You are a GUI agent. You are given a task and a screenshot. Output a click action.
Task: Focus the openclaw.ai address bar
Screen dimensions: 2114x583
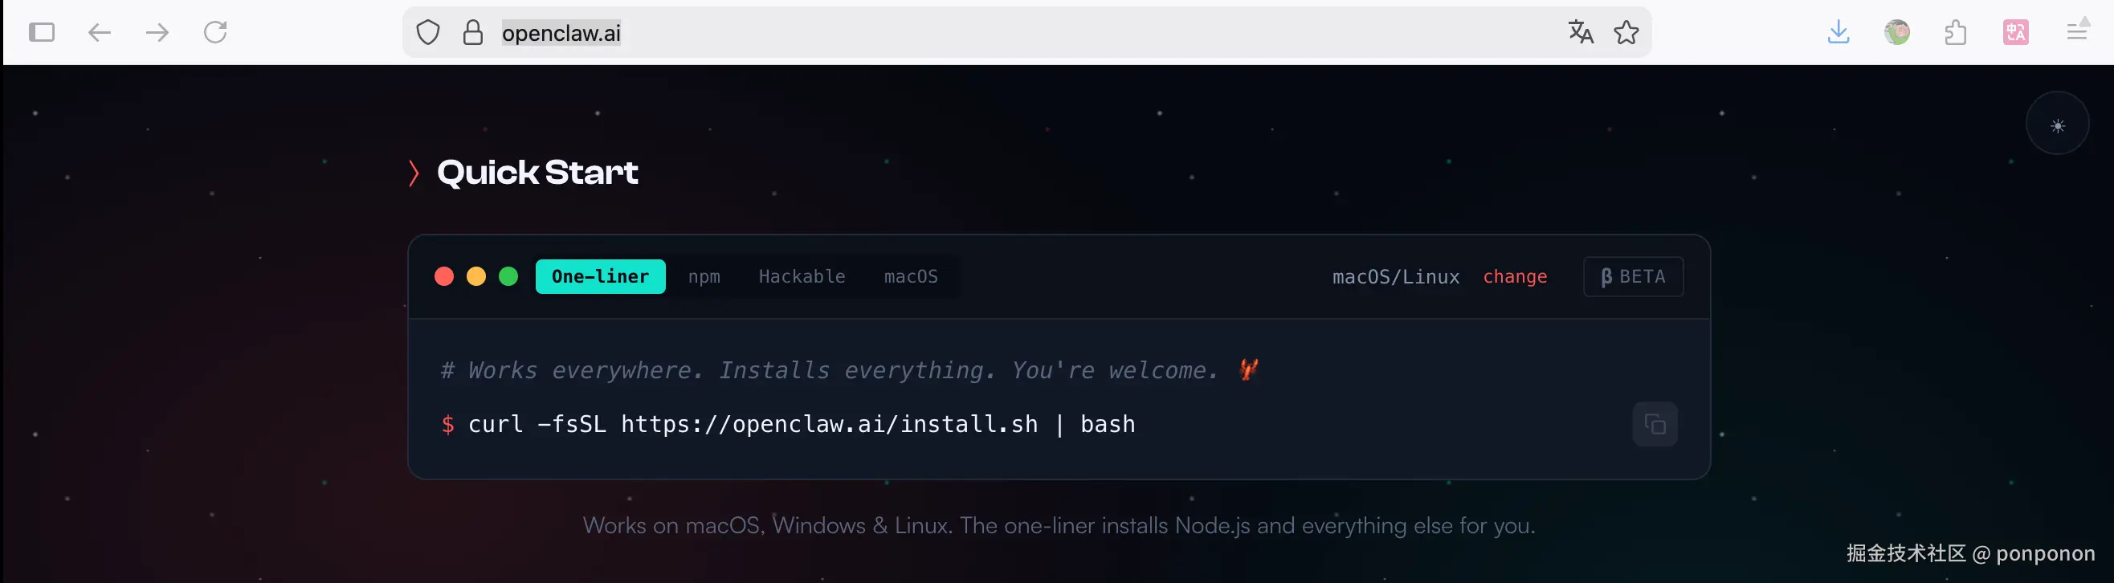click(x=1026, y=33)
